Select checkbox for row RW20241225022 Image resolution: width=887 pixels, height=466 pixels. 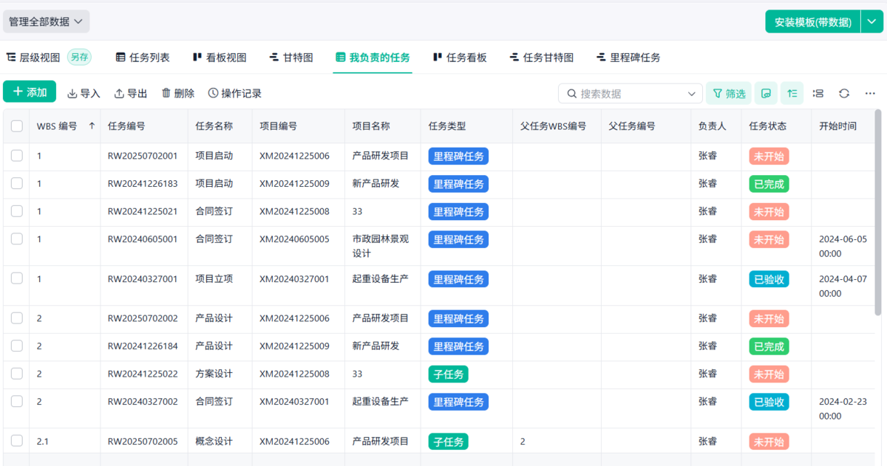coord(17,374)
